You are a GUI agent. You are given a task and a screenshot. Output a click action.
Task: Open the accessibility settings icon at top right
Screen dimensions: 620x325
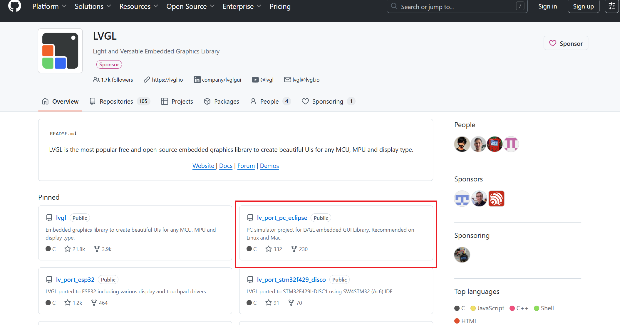(x=611, y=6)
